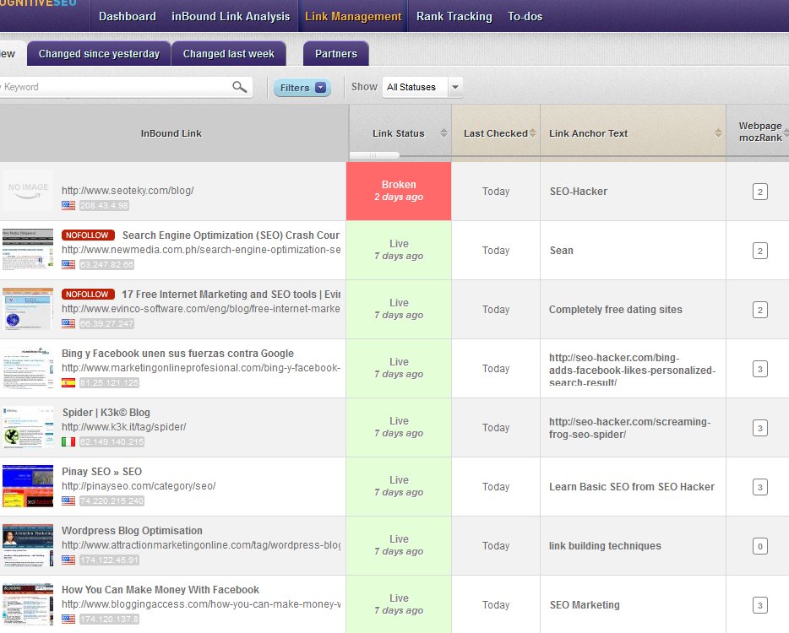Expand the All Statuses show dropdown
The height and width of the screenshot is (633, 789).
455,87
